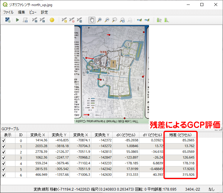Image resolution: width=223 pixels, height=193 pixels.
Task: Sort by 変換元 Y column header
Action: pos(59,135)
